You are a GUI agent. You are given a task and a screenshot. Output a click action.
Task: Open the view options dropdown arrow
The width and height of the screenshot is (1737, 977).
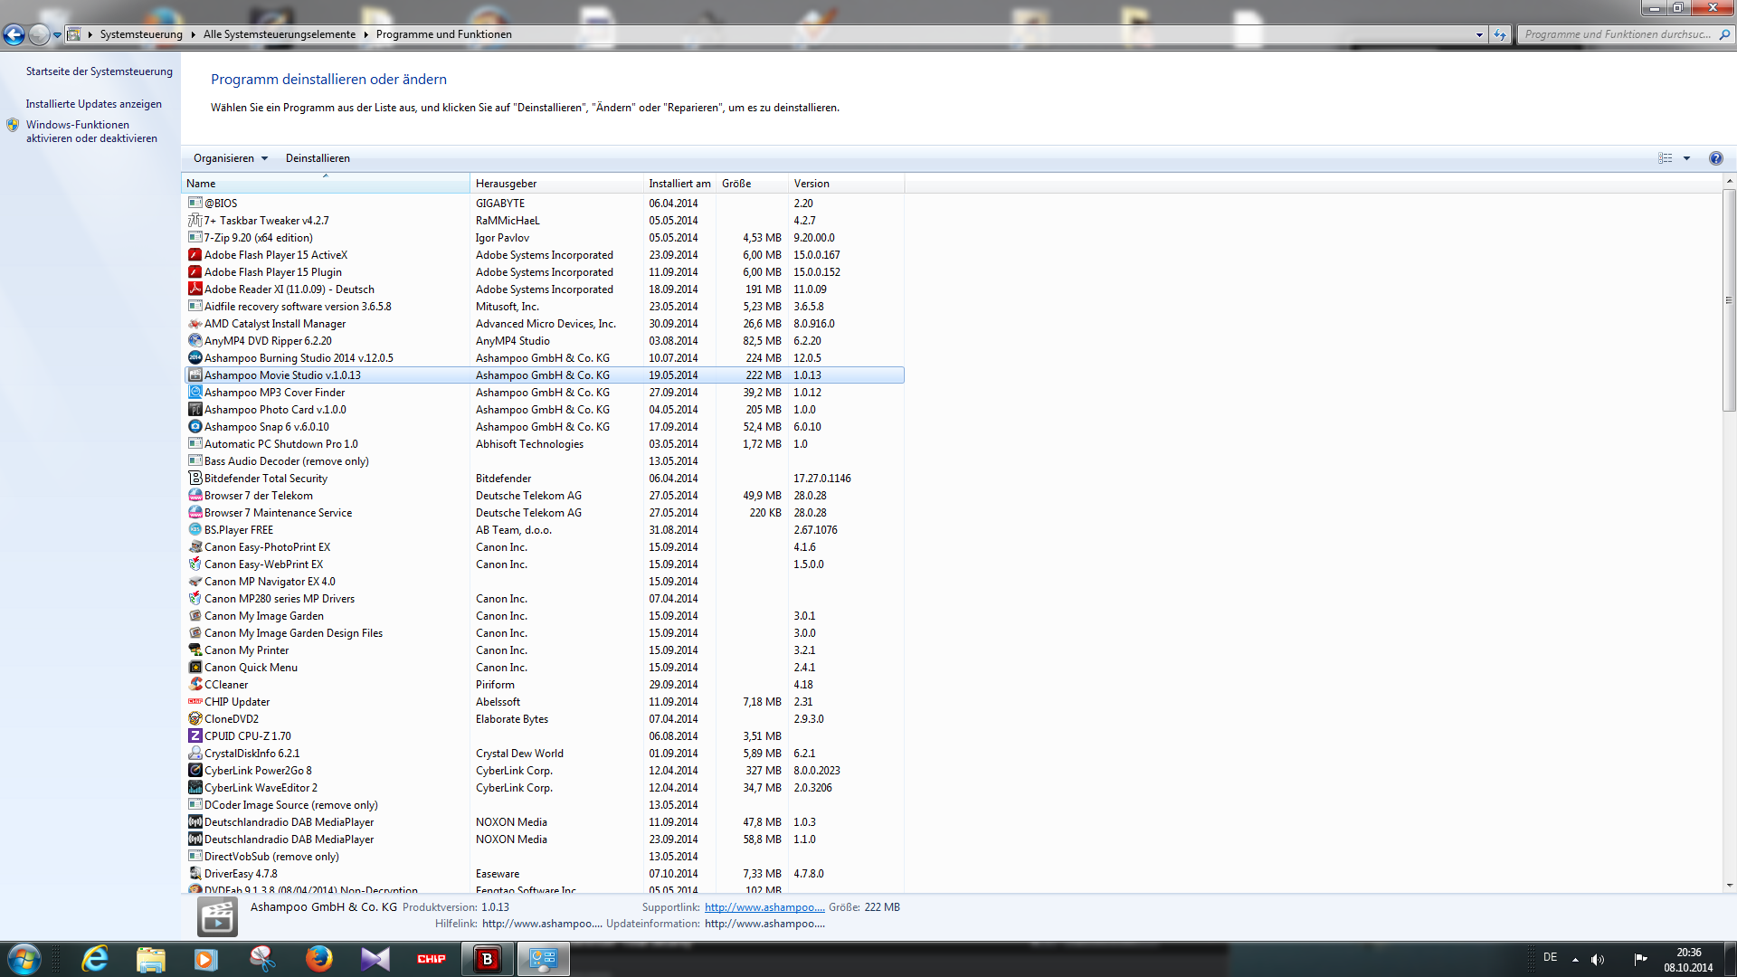[1686, 158]
